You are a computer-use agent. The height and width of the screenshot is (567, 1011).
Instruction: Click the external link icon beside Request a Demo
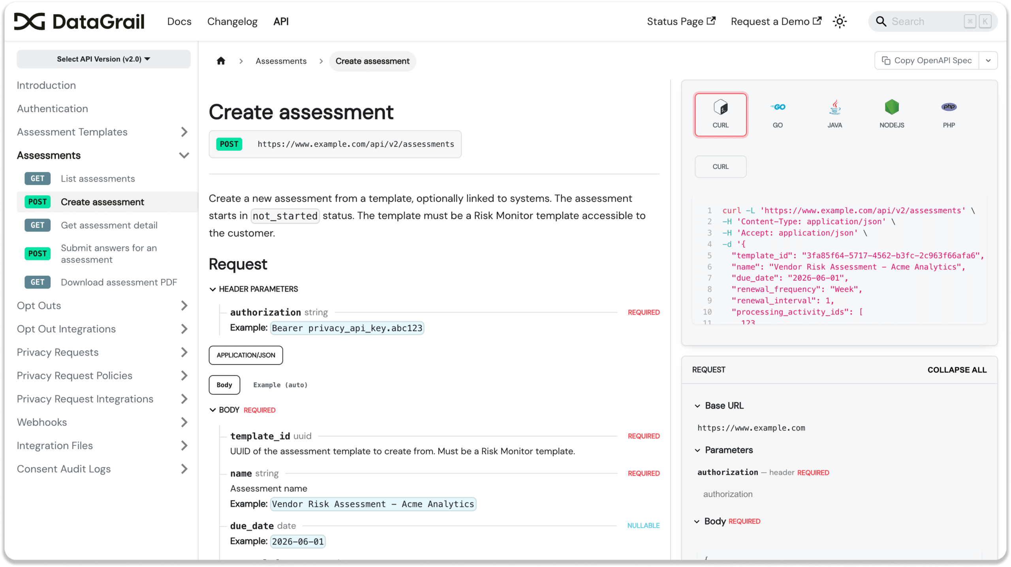(x=817, y=21)
